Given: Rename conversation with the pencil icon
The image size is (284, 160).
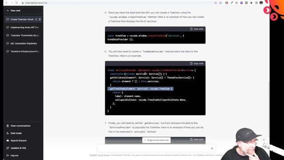Looking at the screenshot, I should point(36,20).
